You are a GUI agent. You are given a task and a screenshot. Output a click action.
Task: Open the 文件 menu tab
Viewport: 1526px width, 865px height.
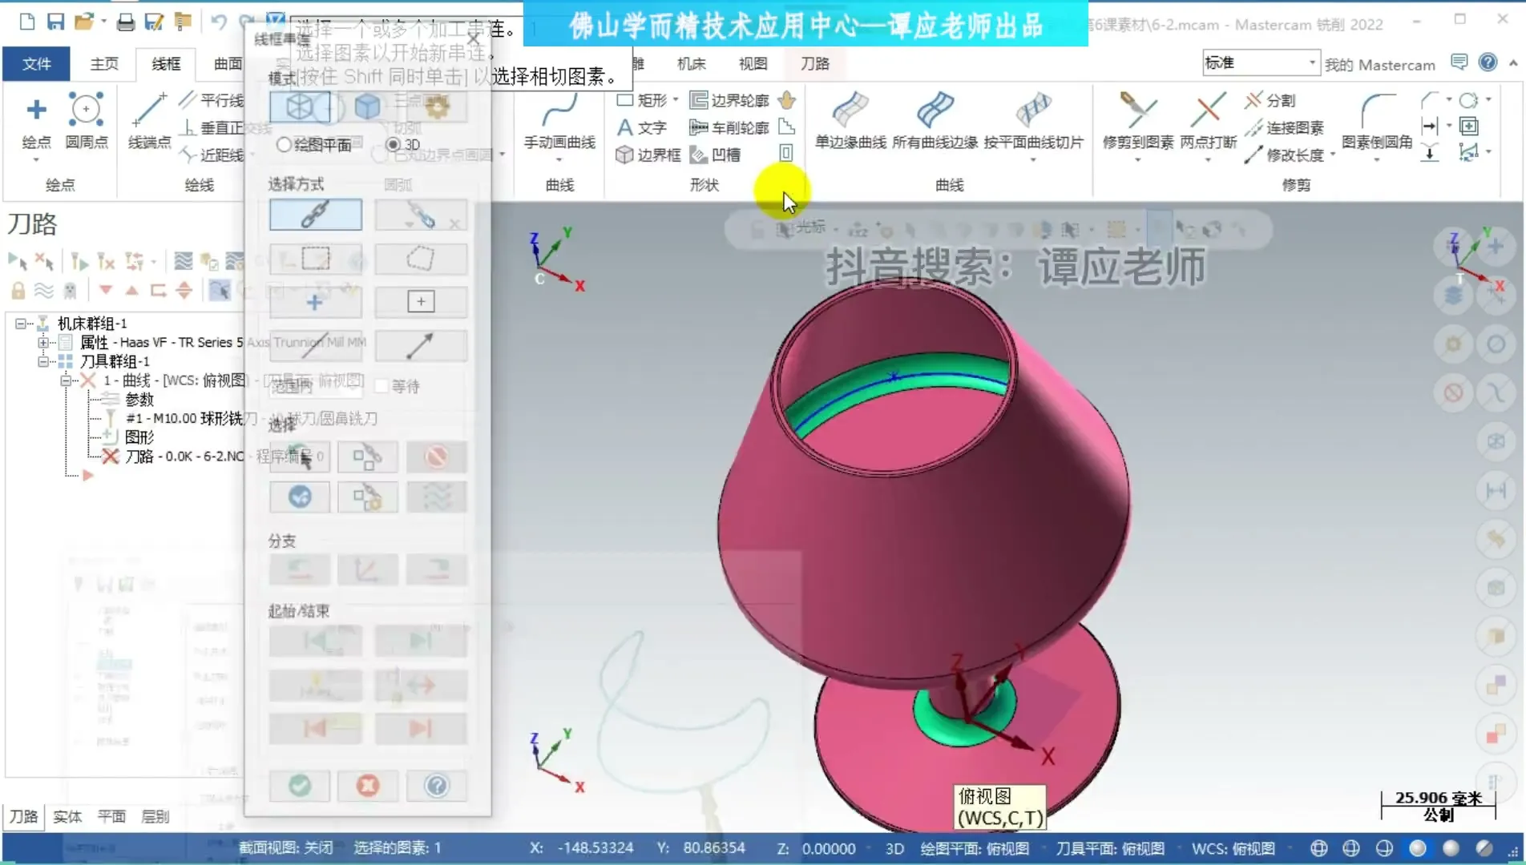click(36, 63)
